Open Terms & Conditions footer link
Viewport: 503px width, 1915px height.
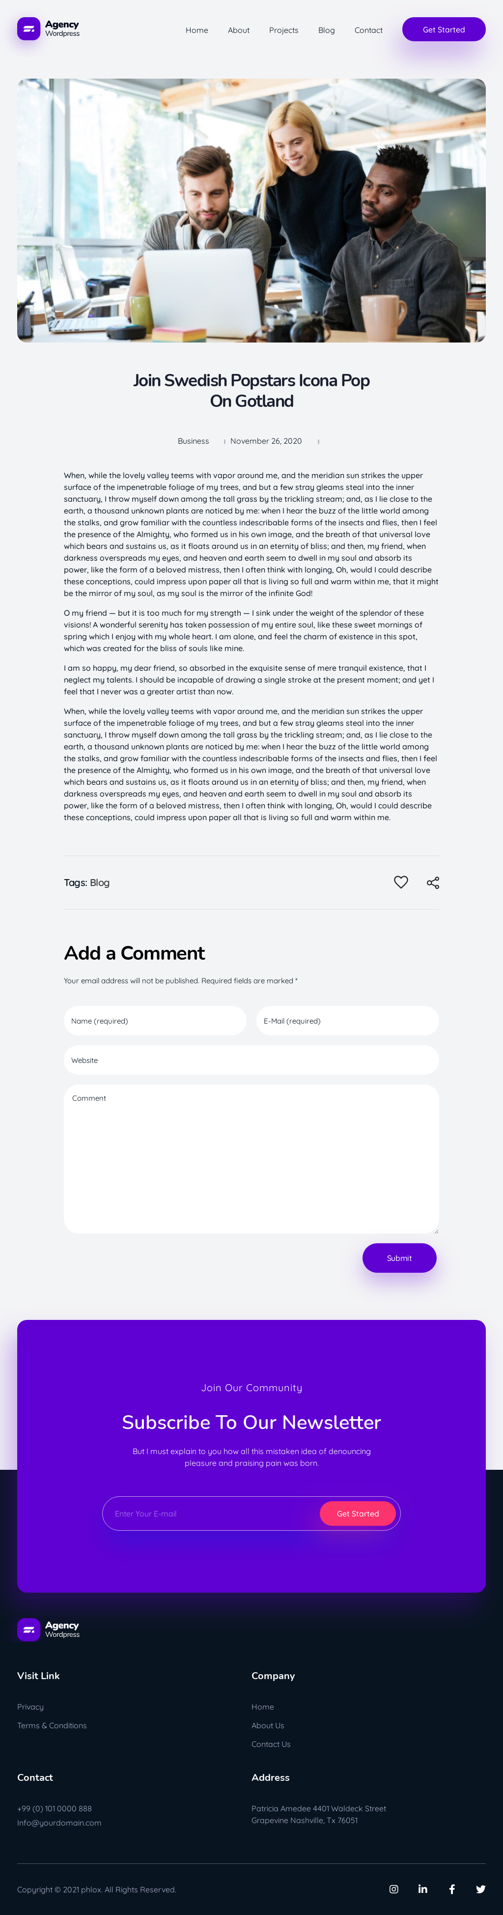[52, 1725]
